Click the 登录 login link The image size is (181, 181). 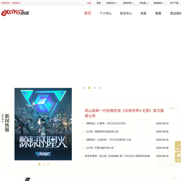click(99, 3)
